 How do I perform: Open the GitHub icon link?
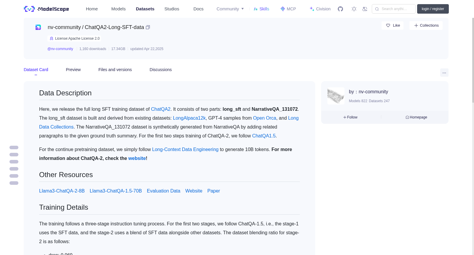(x=340, y=9)
